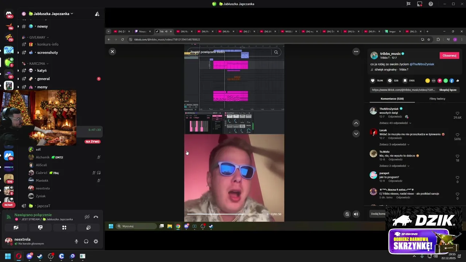
Task: Click the Obserwuj follow button
Action: pos(449,56)
